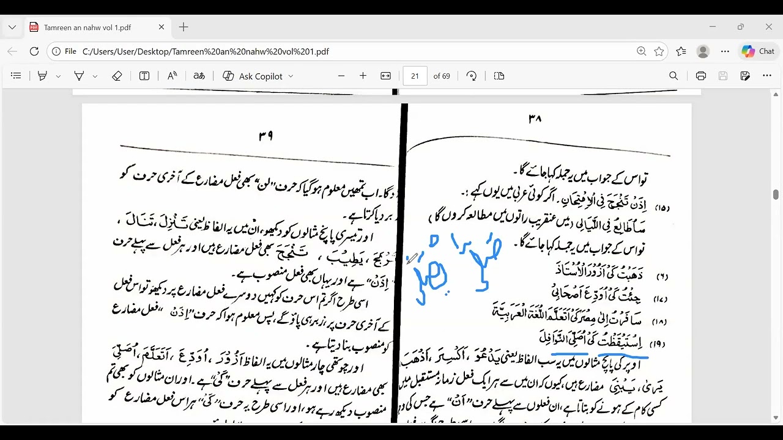Toggle fit to width view
This screenshot has height=440, width=783.
[x=385, y=76]
